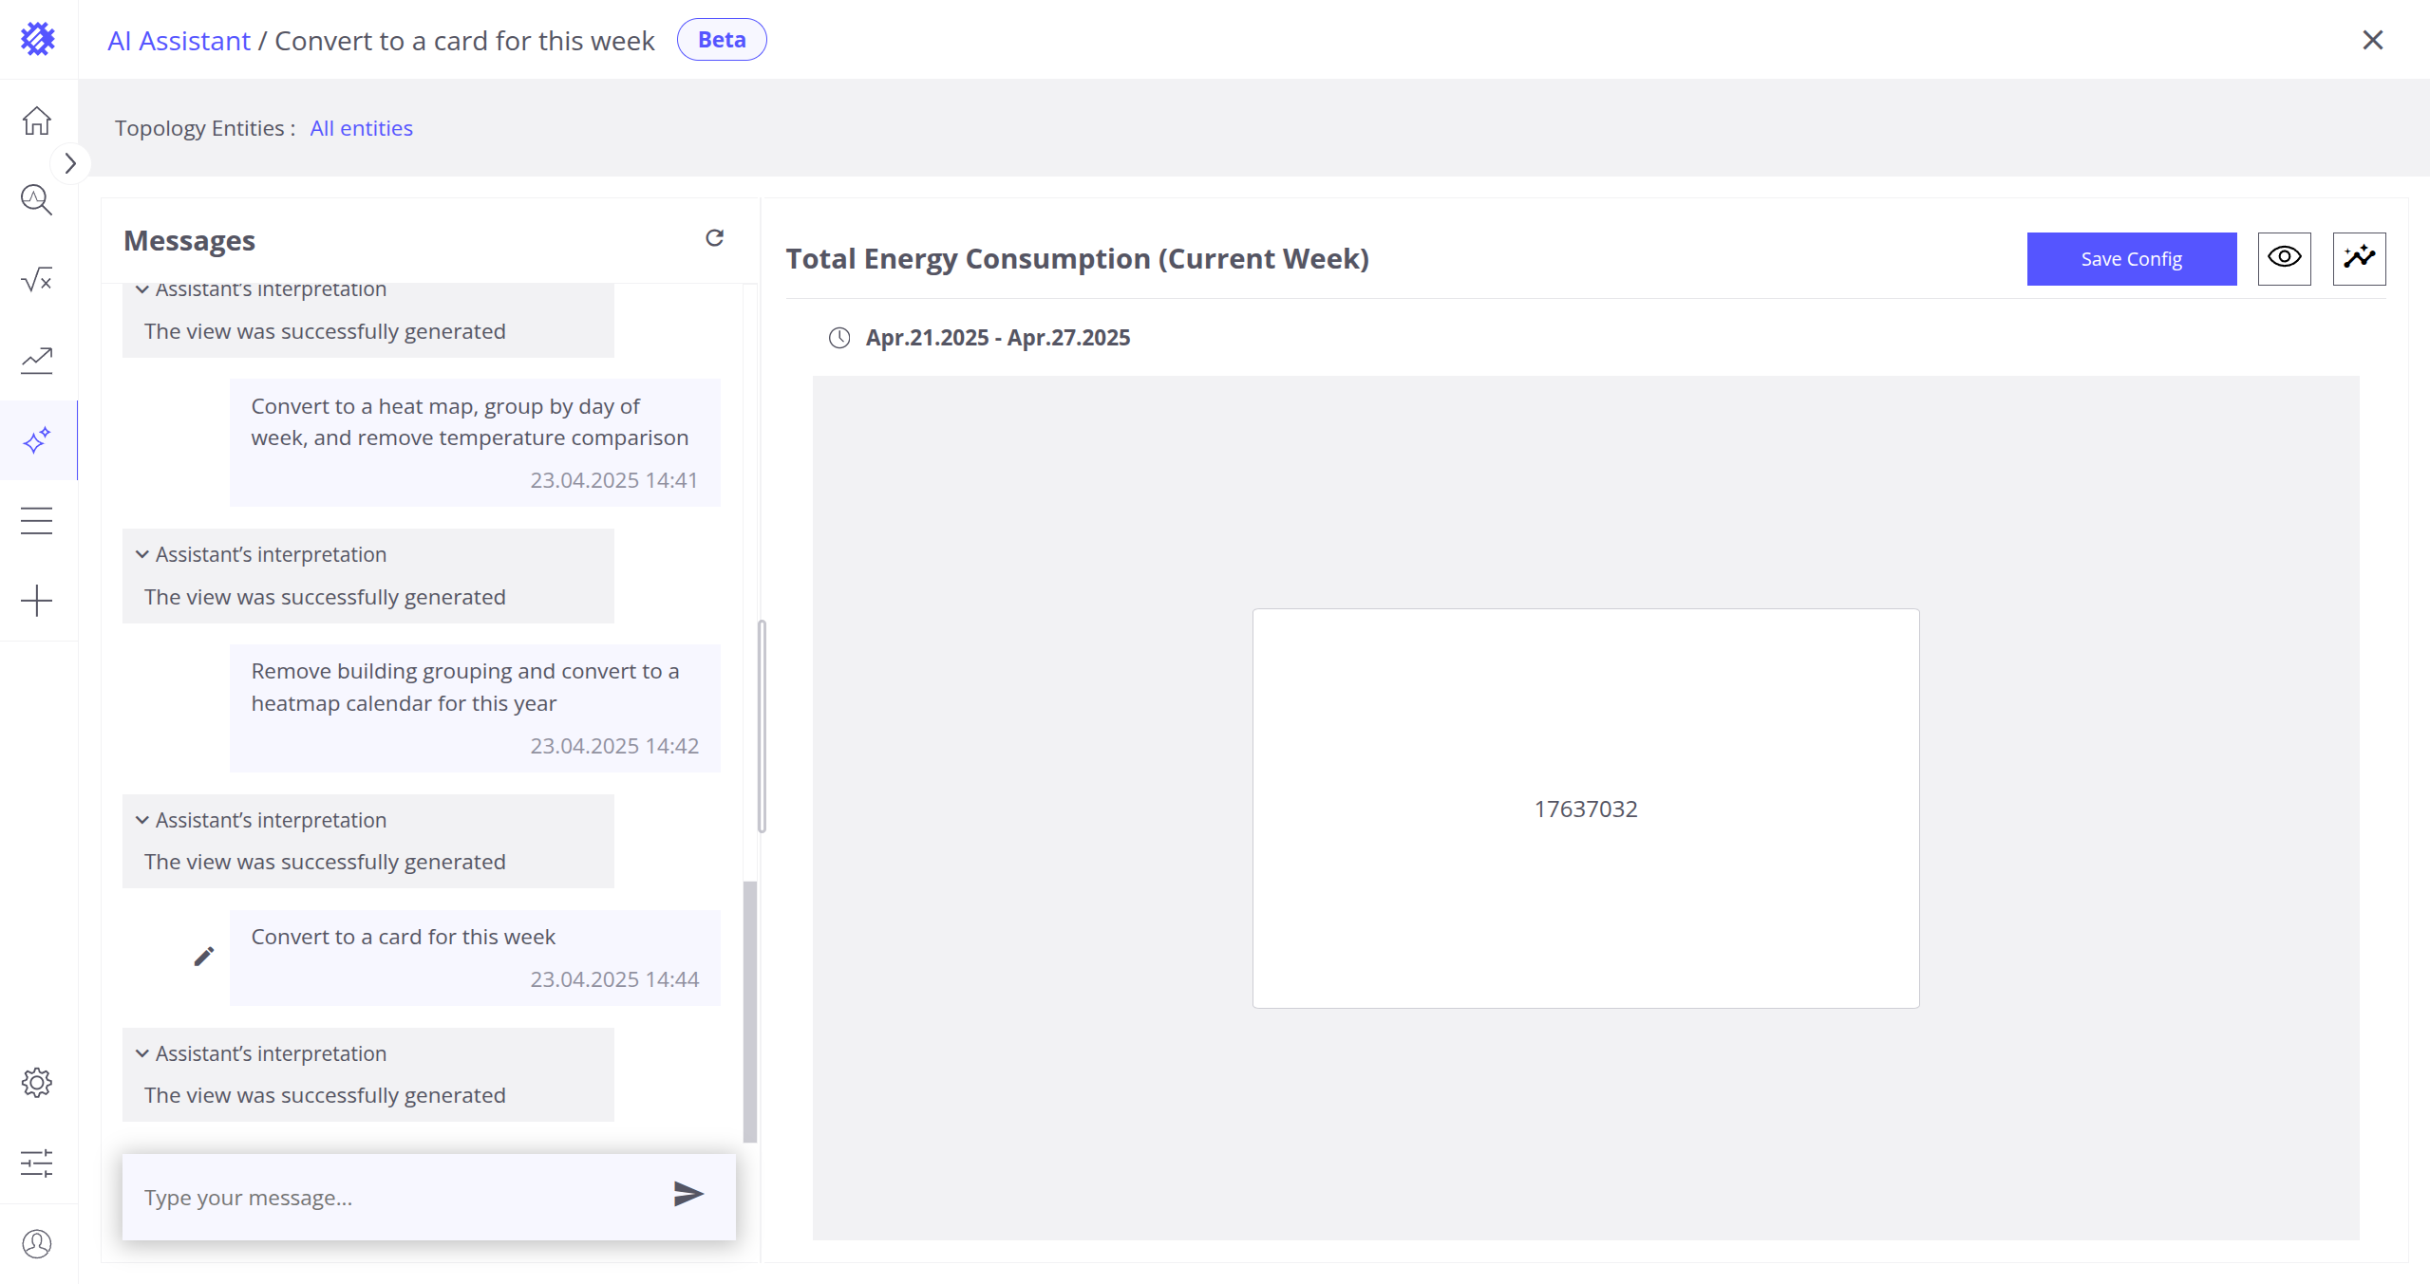This screenshot has width=2430, height=1284.
Task: Open the formula square-root icon
Action: point(37,280)
